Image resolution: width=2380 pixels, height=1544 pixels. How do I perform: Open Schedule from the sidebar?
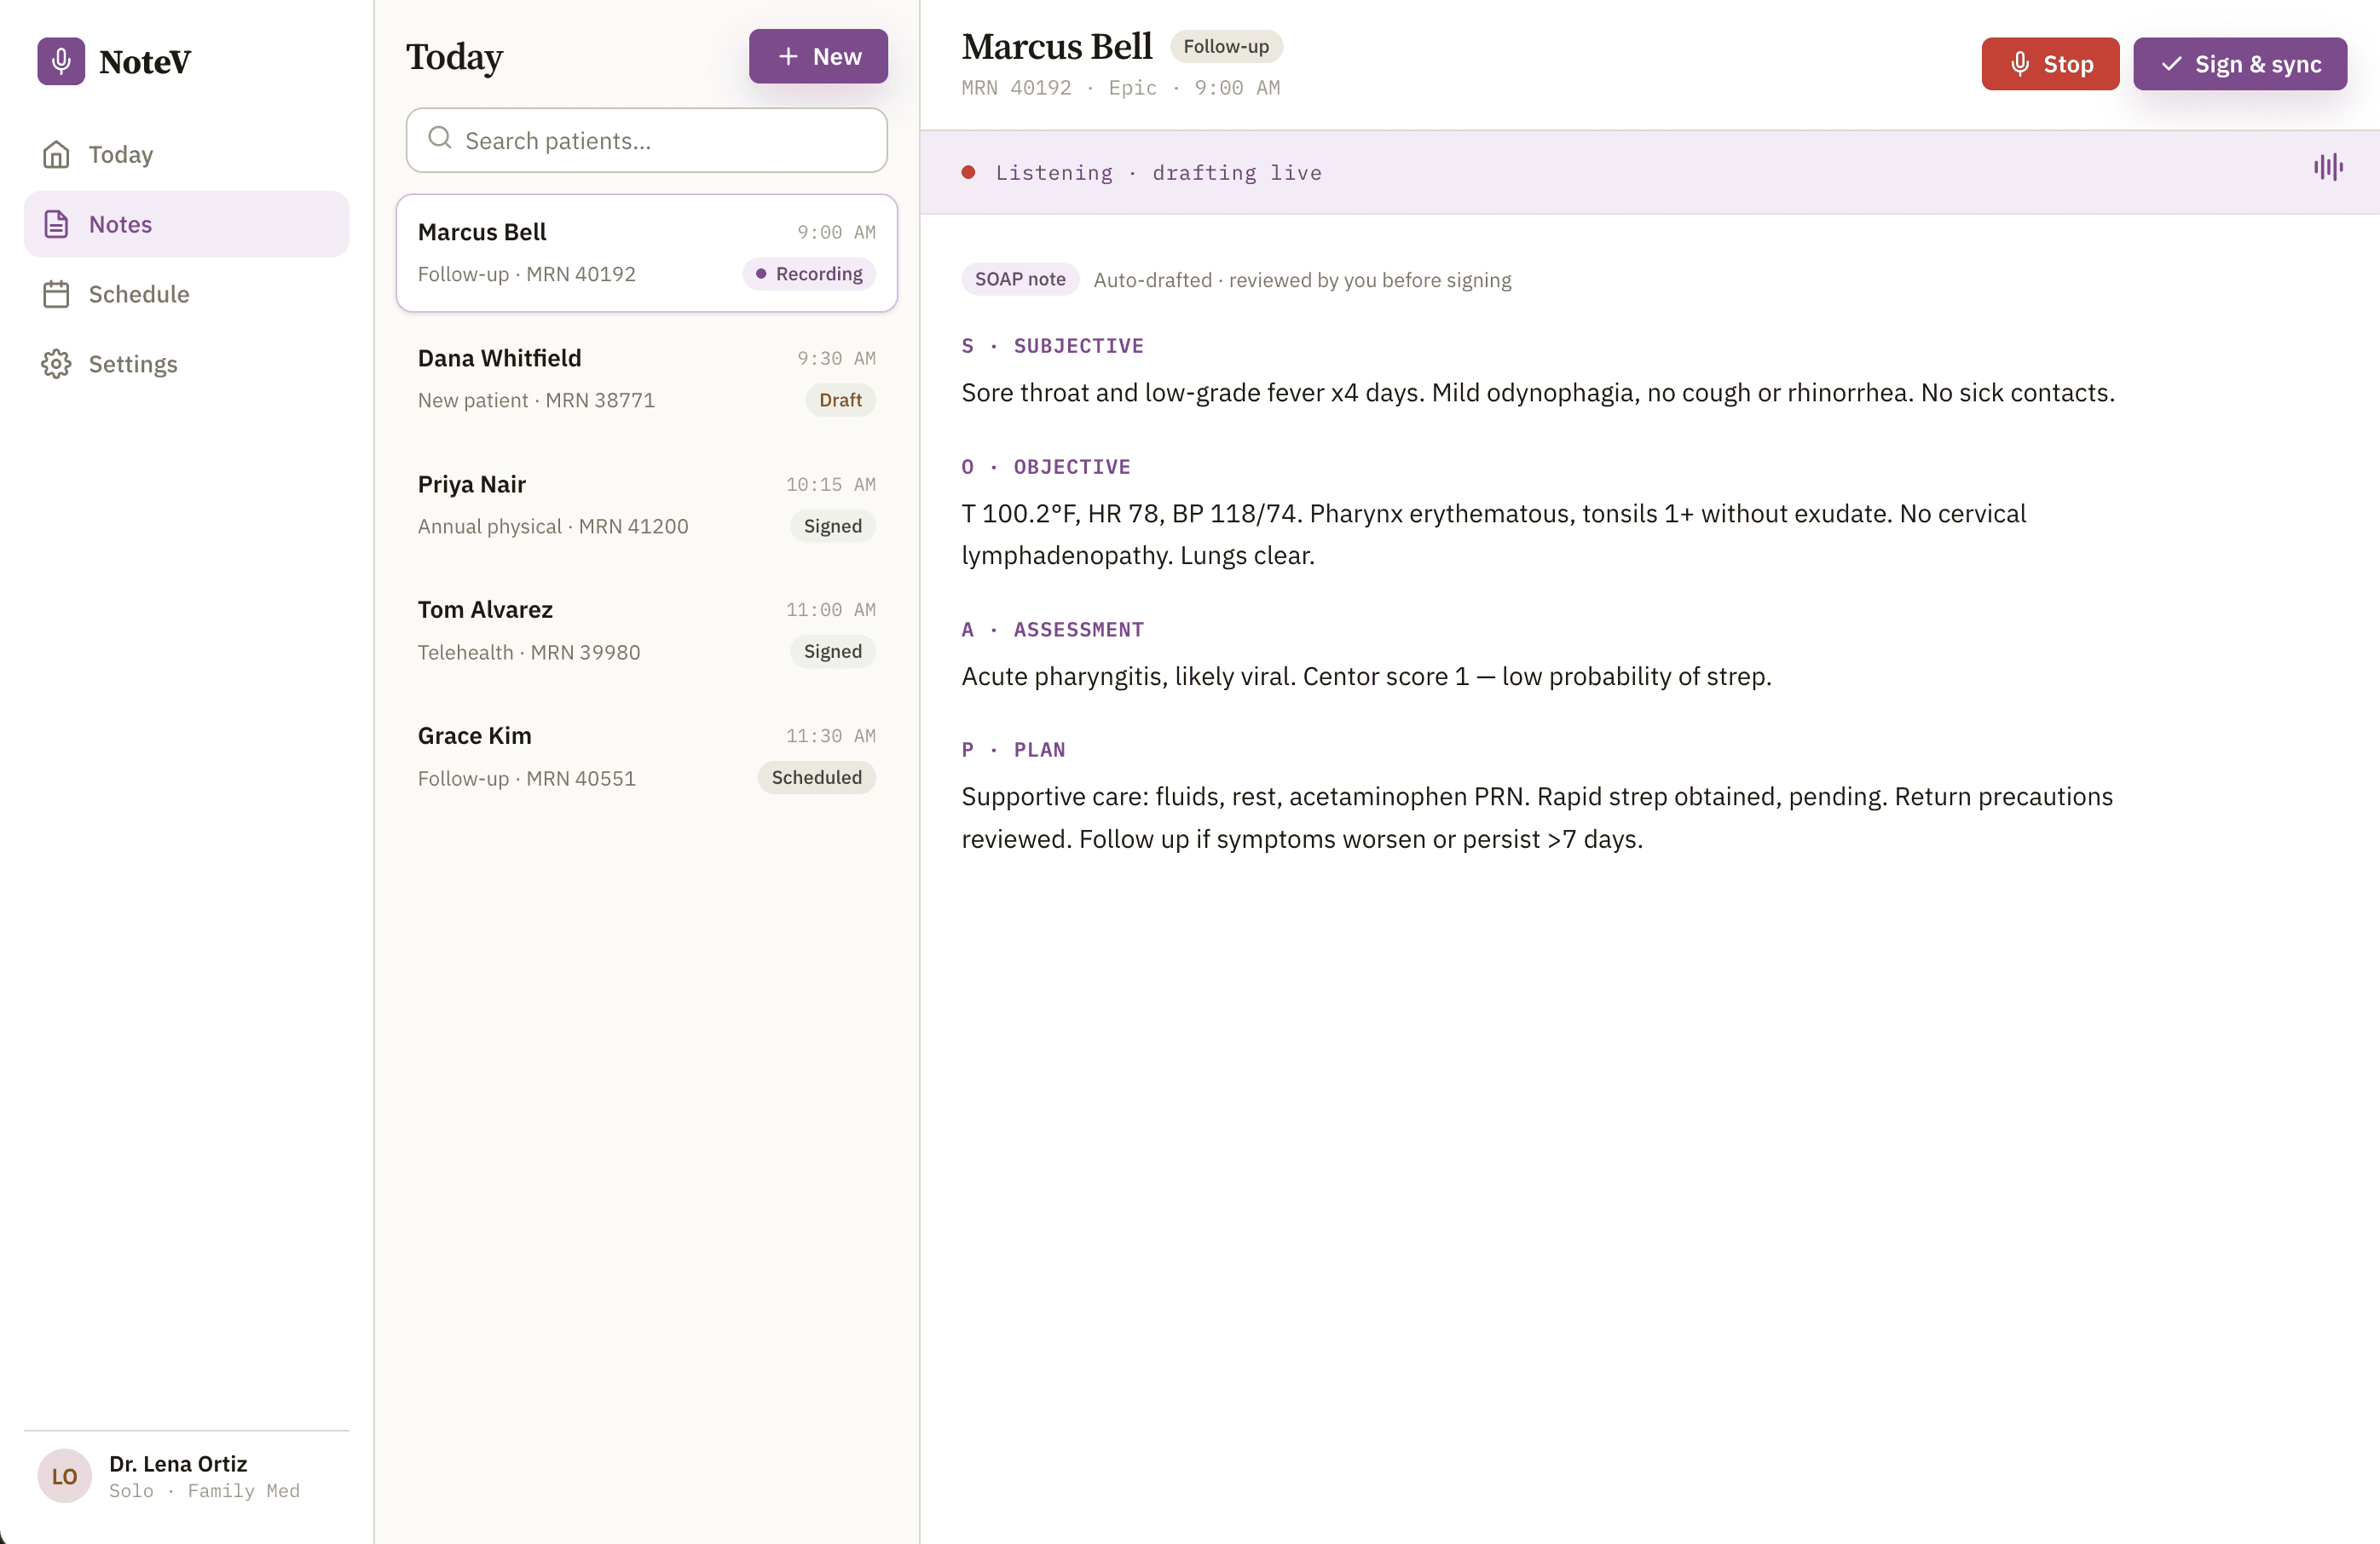click(x=186, y=294)
